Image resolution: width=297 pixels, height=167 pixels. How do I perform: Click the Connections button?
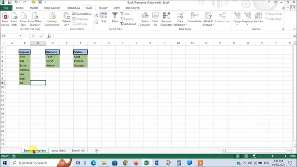click(82, 14)
